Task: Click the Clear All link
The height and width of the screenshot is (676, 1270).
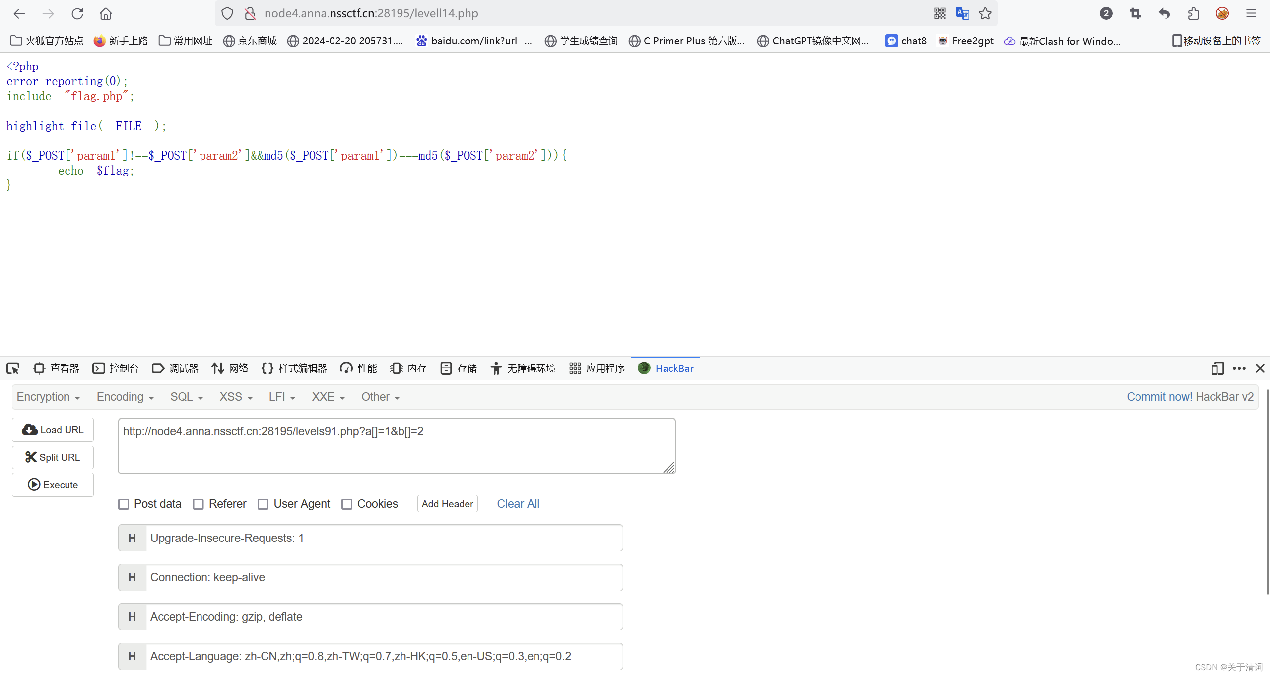Action: point(518,504)
